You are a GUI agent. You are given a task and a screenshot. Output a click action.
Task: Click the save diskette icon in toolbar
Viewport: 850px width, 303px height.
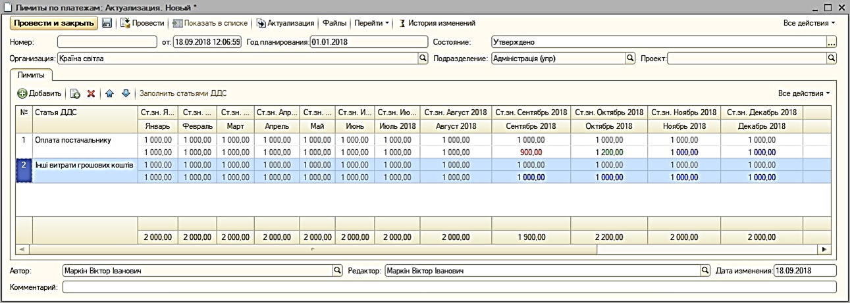[x=107, y=23]
